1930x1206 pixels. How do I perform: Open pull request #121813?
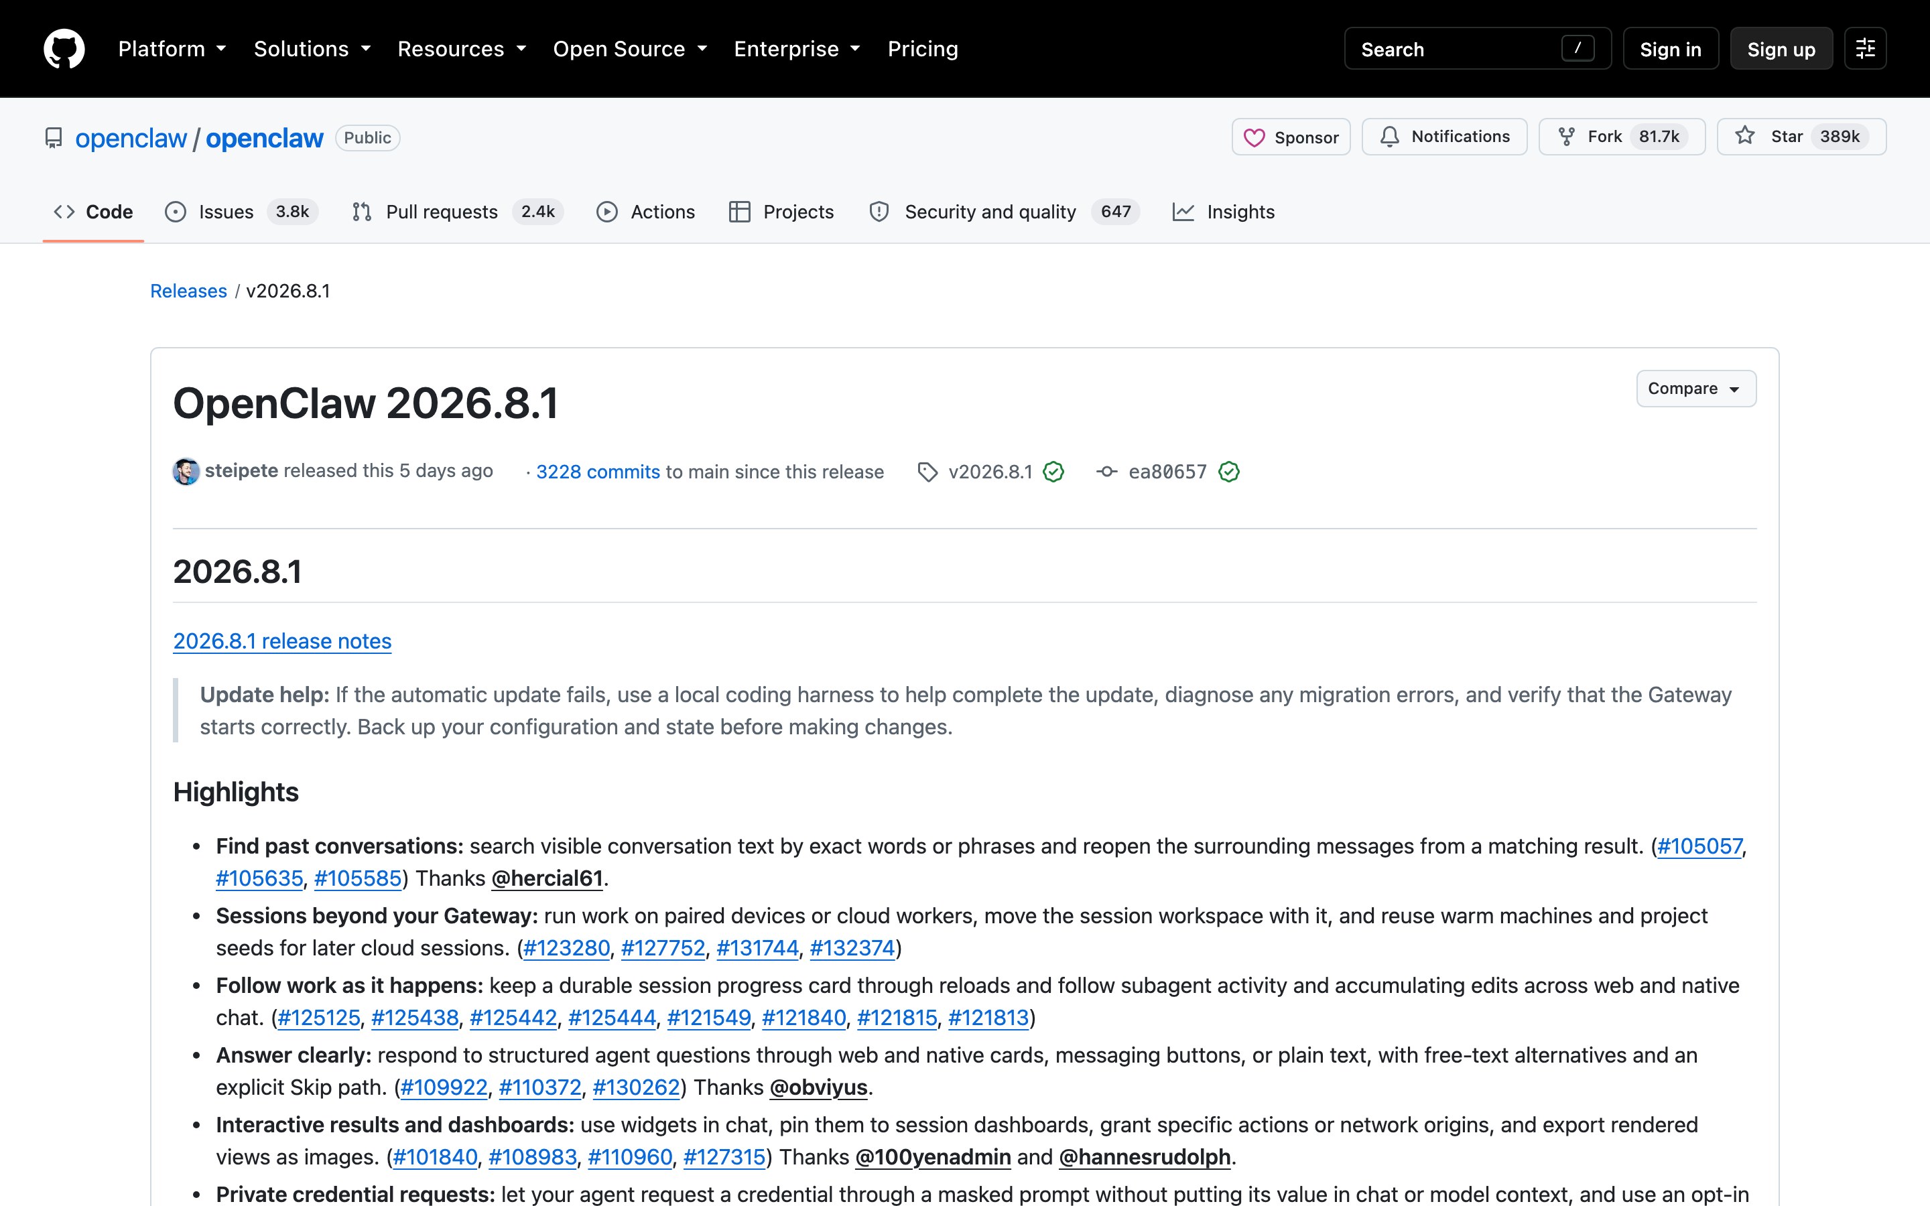[x=988, y=1018]
